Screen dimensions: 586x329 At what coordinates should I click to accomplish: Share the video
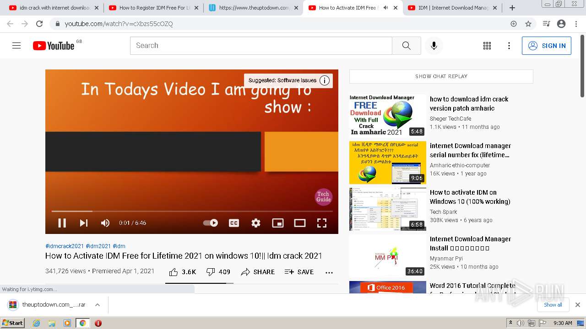(258, 272)
